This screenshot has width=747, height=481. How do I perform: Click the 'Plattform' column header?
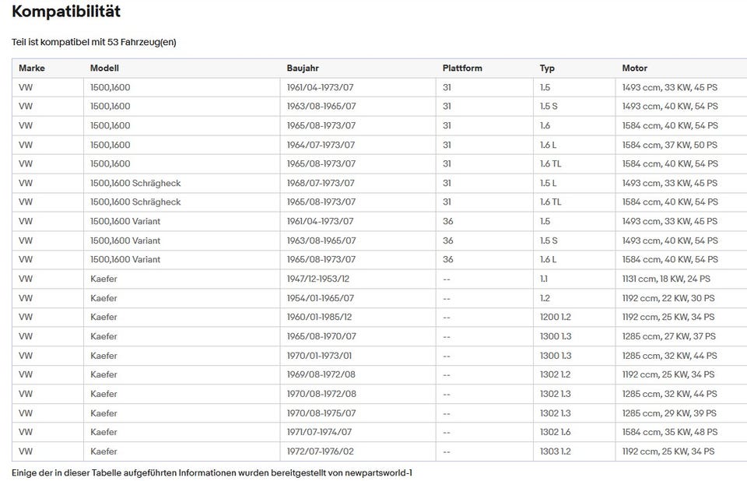point(462,68)
